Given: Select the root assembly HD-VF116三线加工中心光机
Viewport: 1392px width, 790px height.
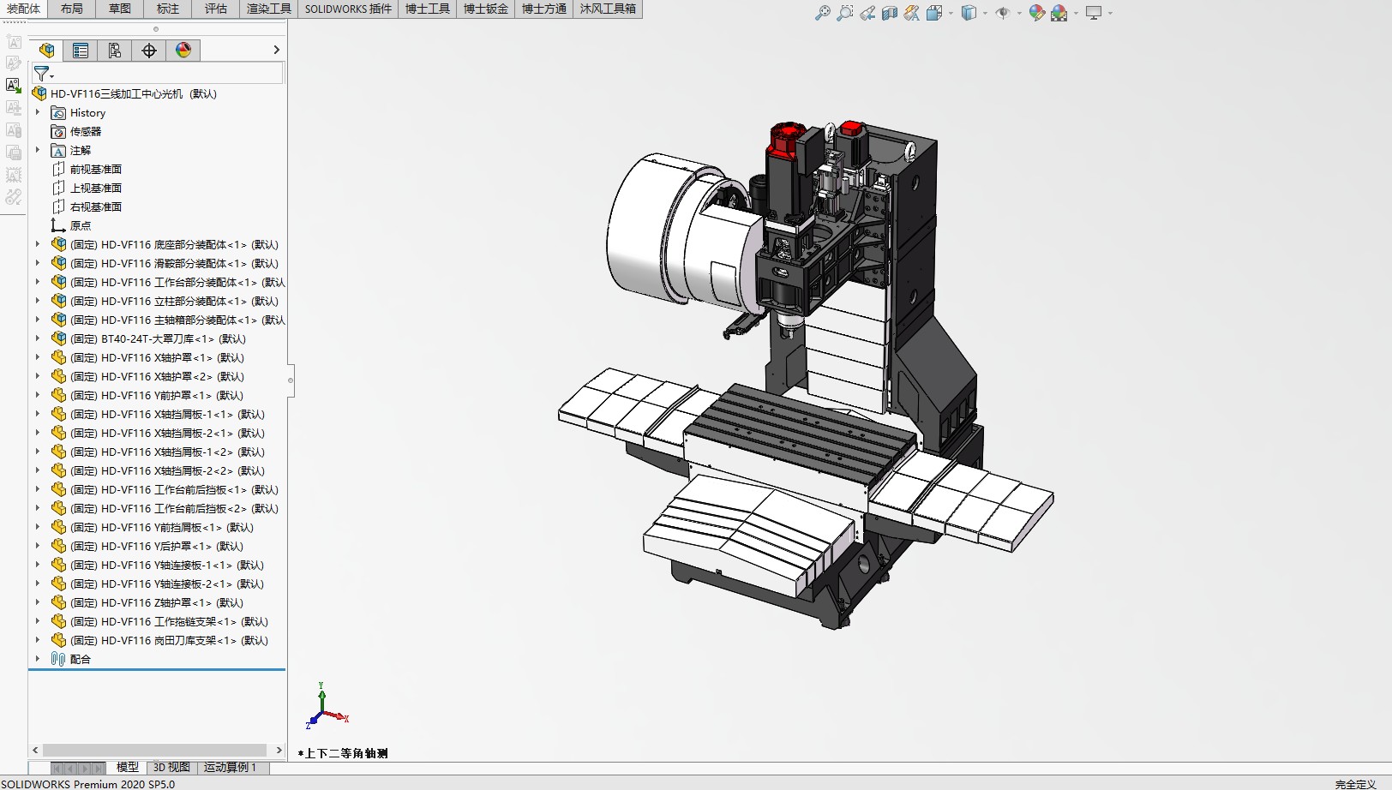Looking at the screenshot, I should (x=133, y=94).
